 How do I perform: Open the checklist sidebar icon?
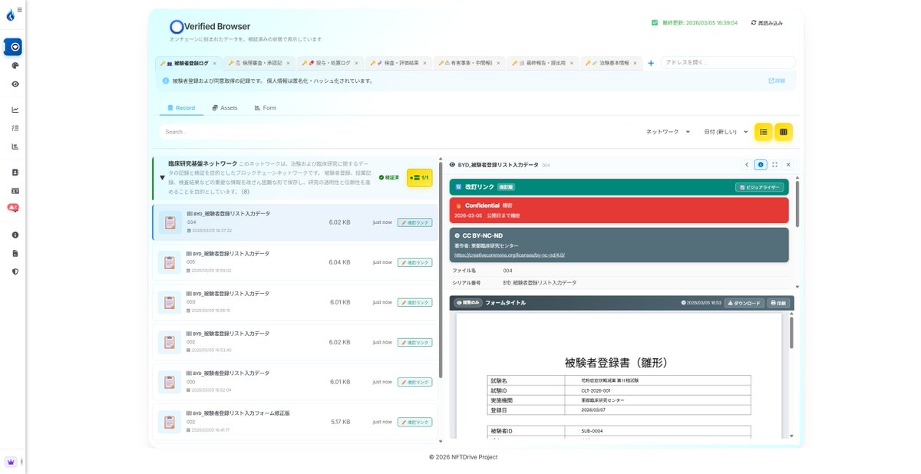[15, 128]
